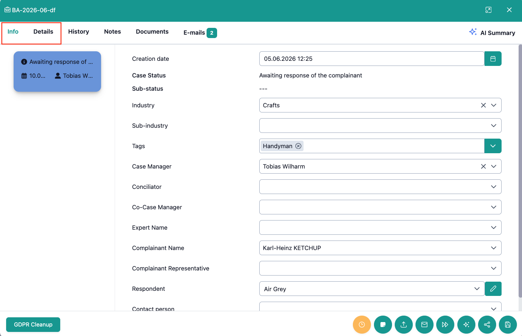
Task: Click the orange clock reminder button
Action: point(362,324)
